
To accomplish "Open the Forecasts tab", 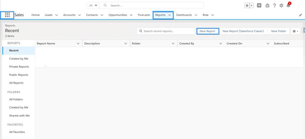I will pyautogui.click(x=144, y=15).
